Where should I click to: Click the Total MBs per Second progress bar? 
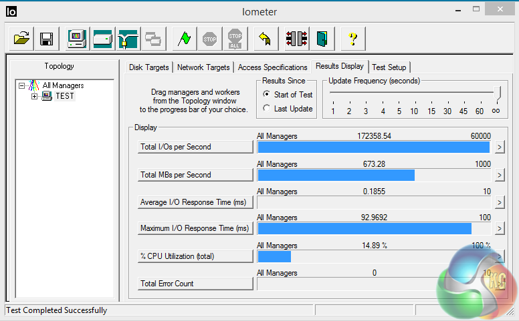pyautogui.click(x=374, y=175)
